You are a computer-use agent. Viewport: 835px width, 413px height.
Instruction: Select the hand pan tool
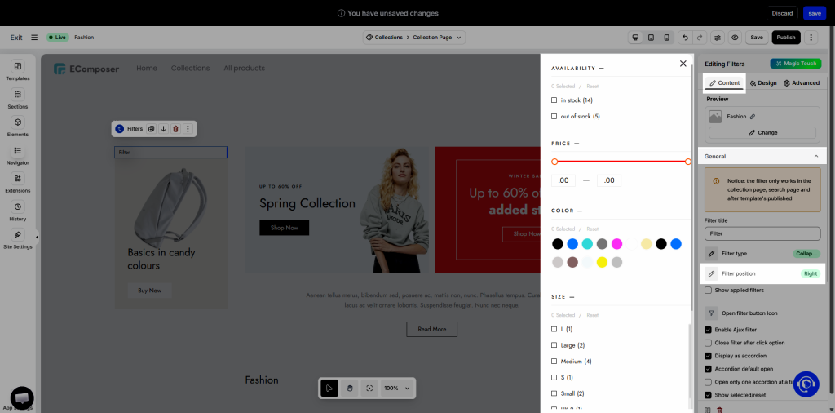coord(350,389)
